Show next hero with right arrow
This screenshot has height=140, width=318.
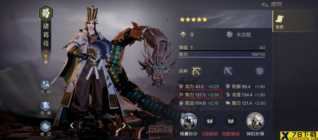124,125
